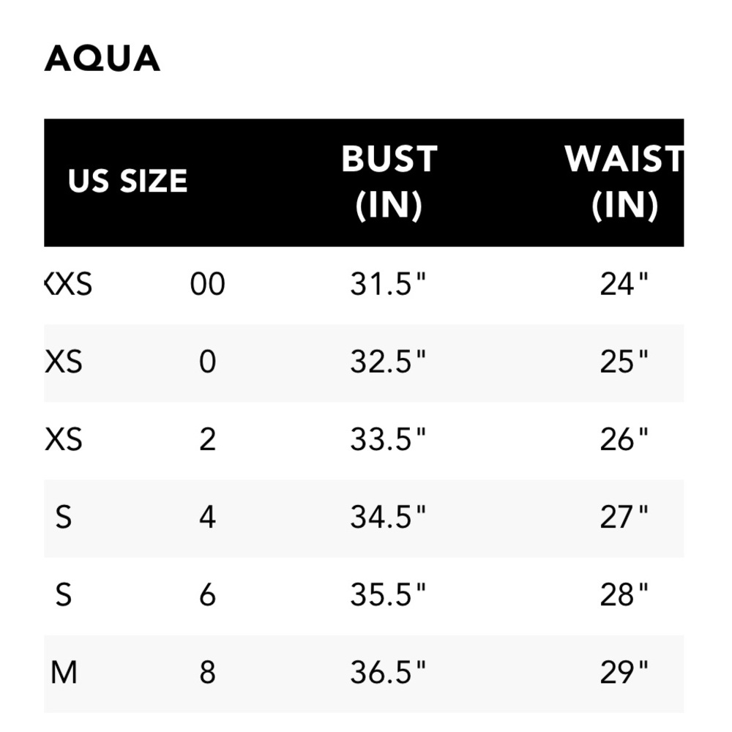Screen dimensions: 732x732
Task: Select the XXS size label
Action: (68, 284)
